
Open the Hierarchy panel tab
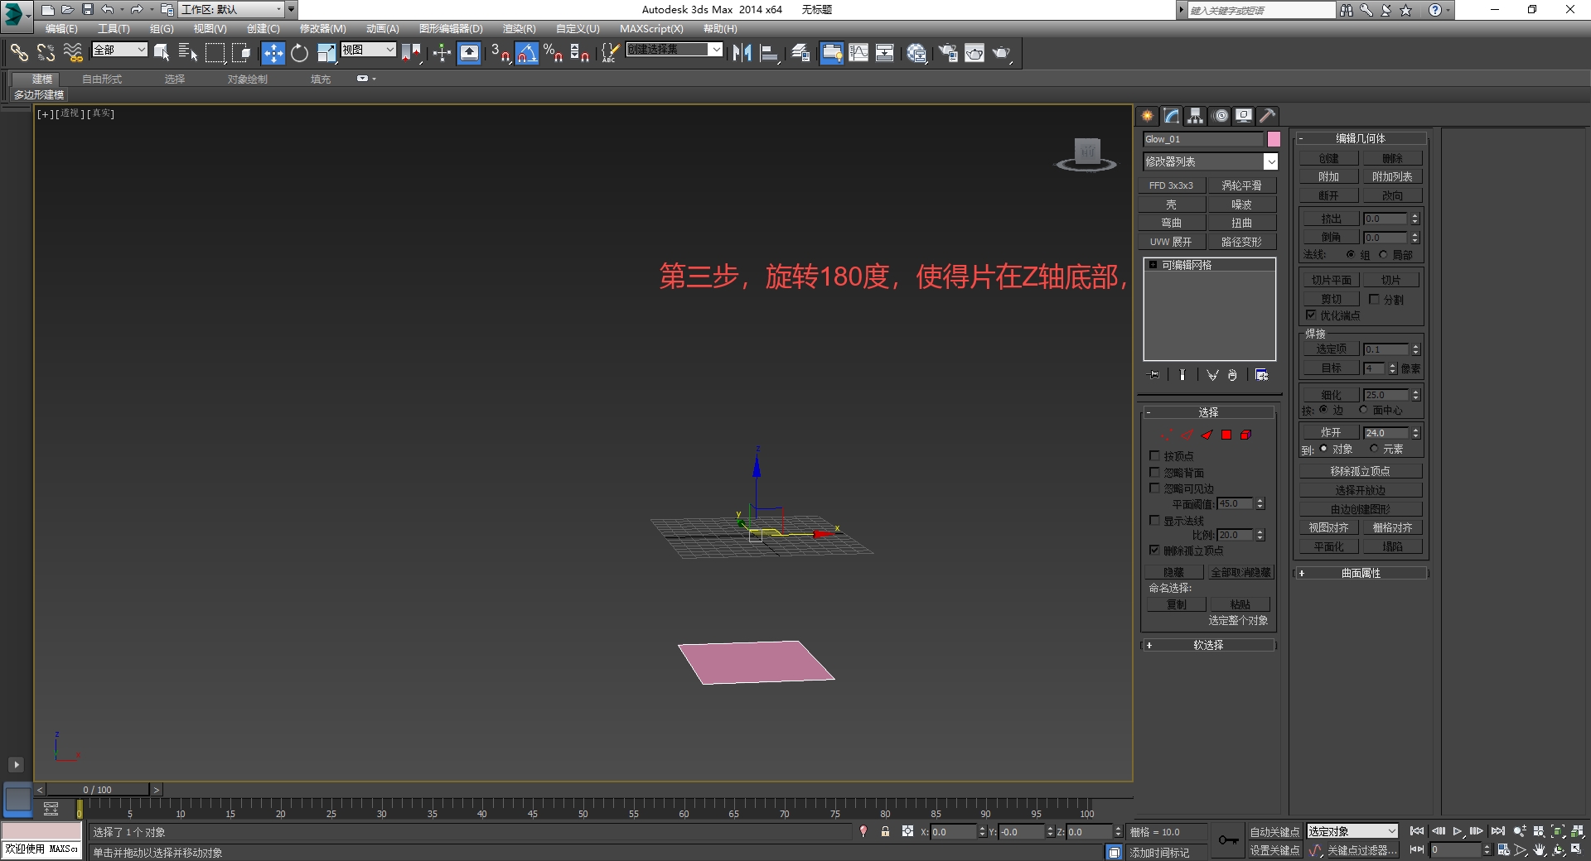[x=1195, y=116]
